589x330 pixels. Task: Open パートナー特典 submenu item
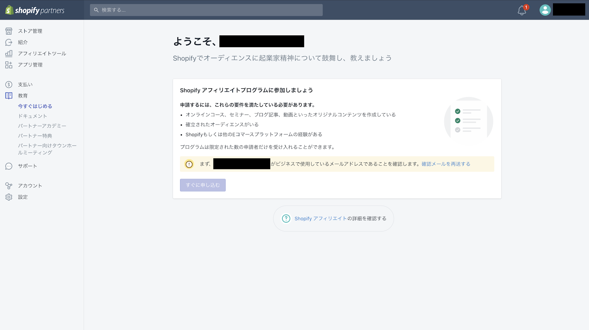pyautogui.click(x=35, y=136)
